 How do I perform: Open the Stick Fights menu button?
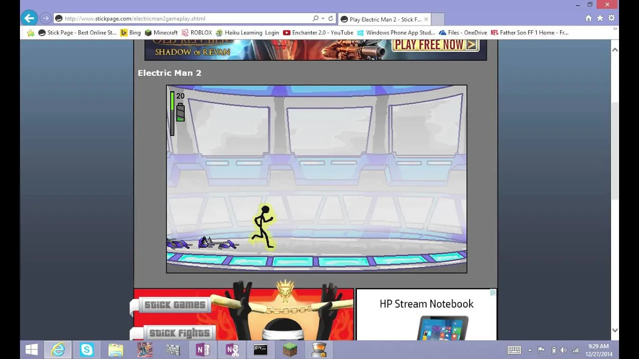point(179,333)
